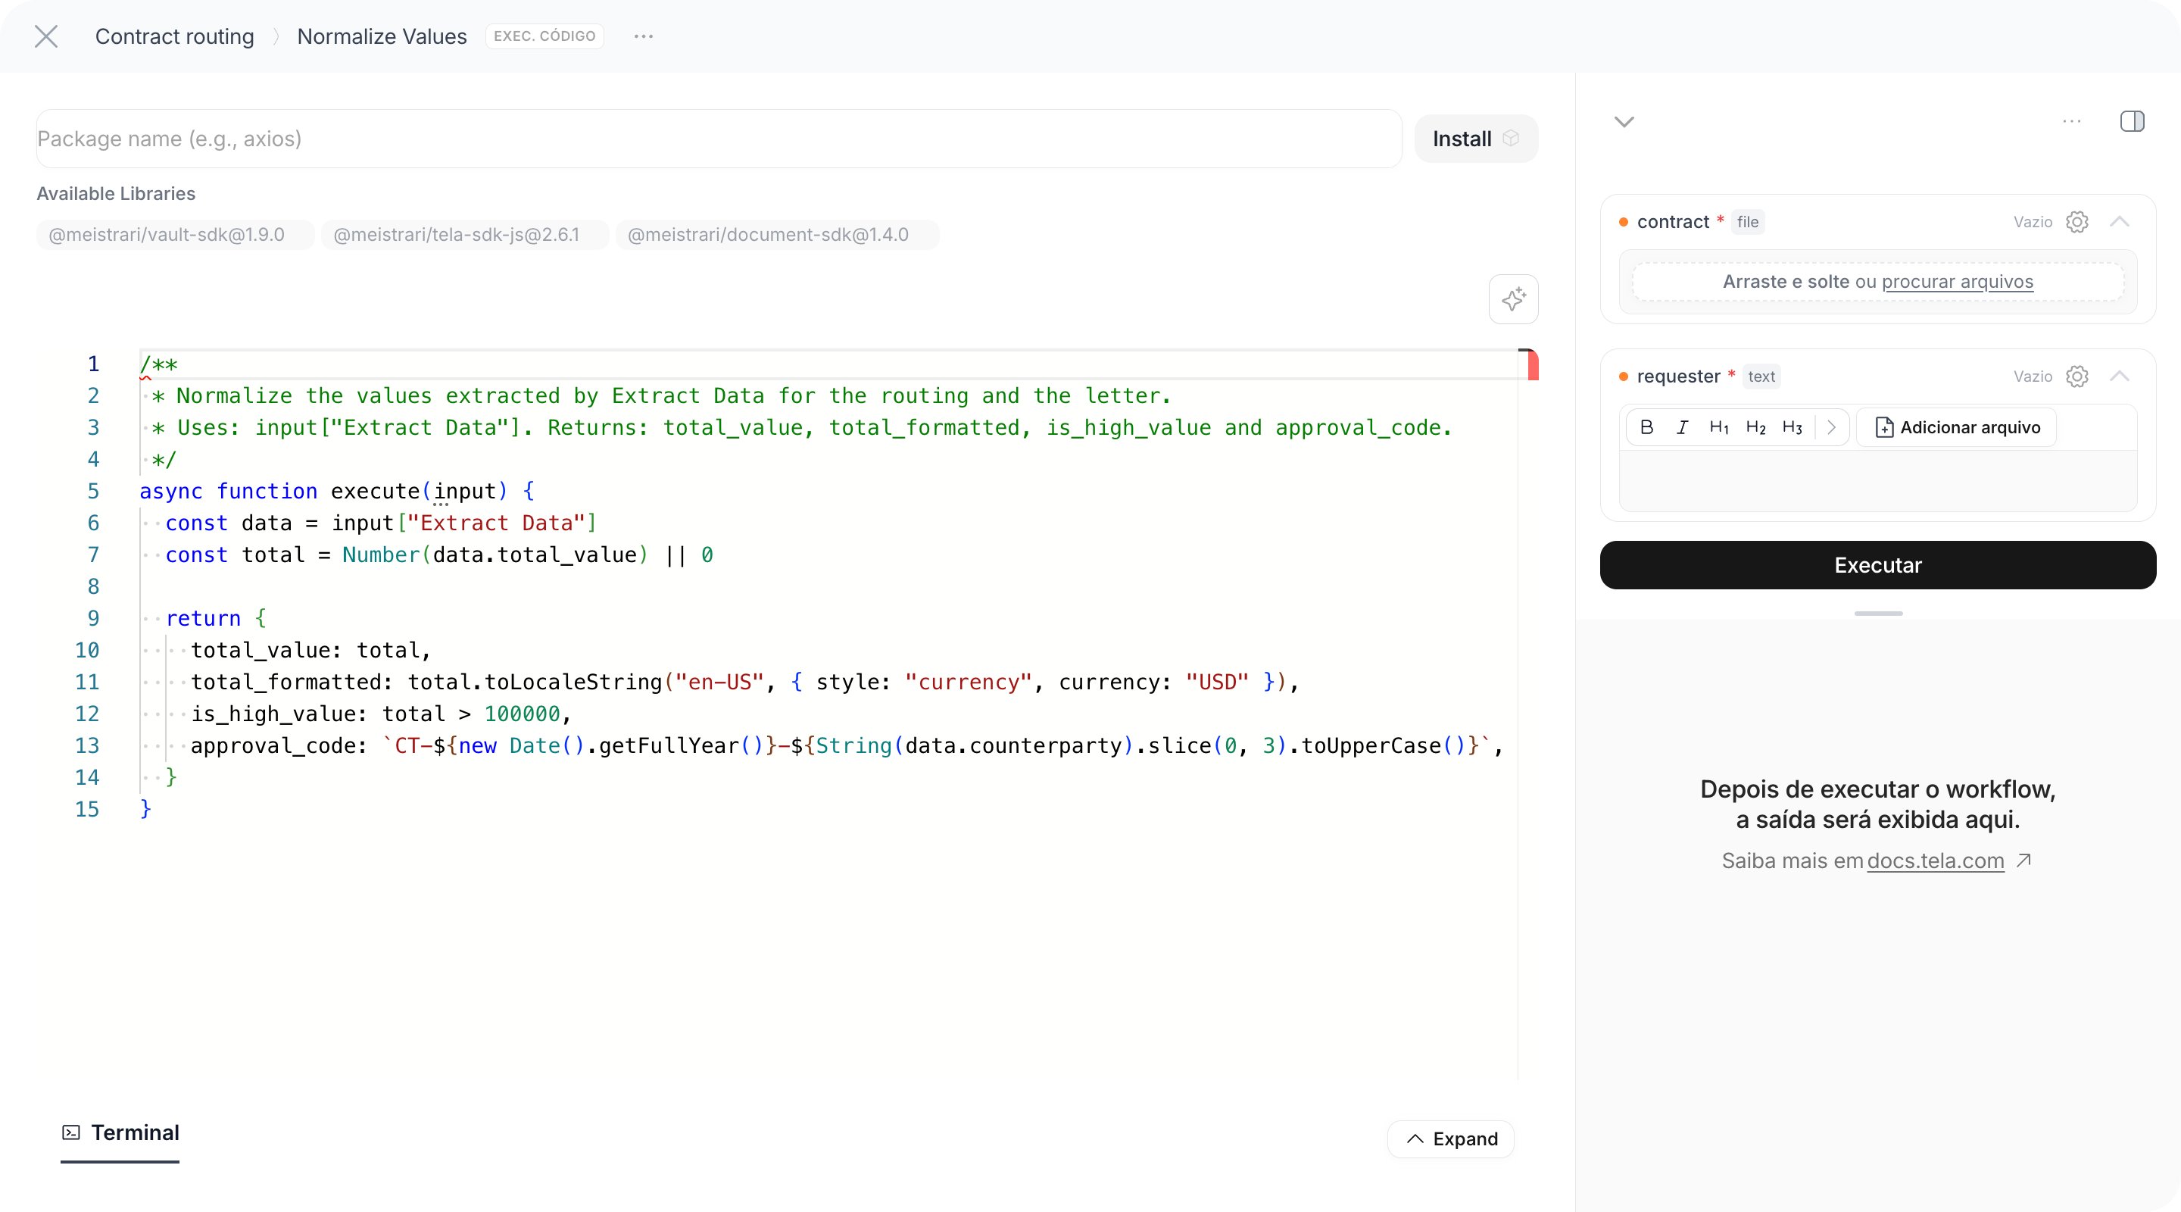This screenshot has width=2181, height=1212.
Task: Click the requester text area
Action: [1878, 480]
